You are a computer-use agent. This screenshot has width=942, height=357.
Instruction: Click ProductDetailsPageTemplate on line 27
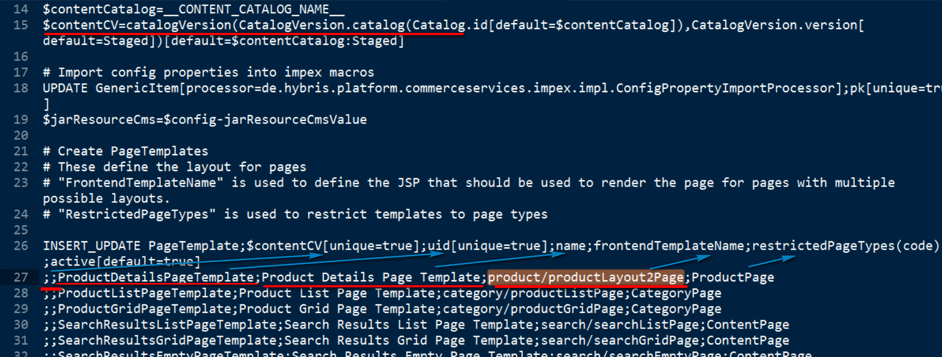[156, 277]
